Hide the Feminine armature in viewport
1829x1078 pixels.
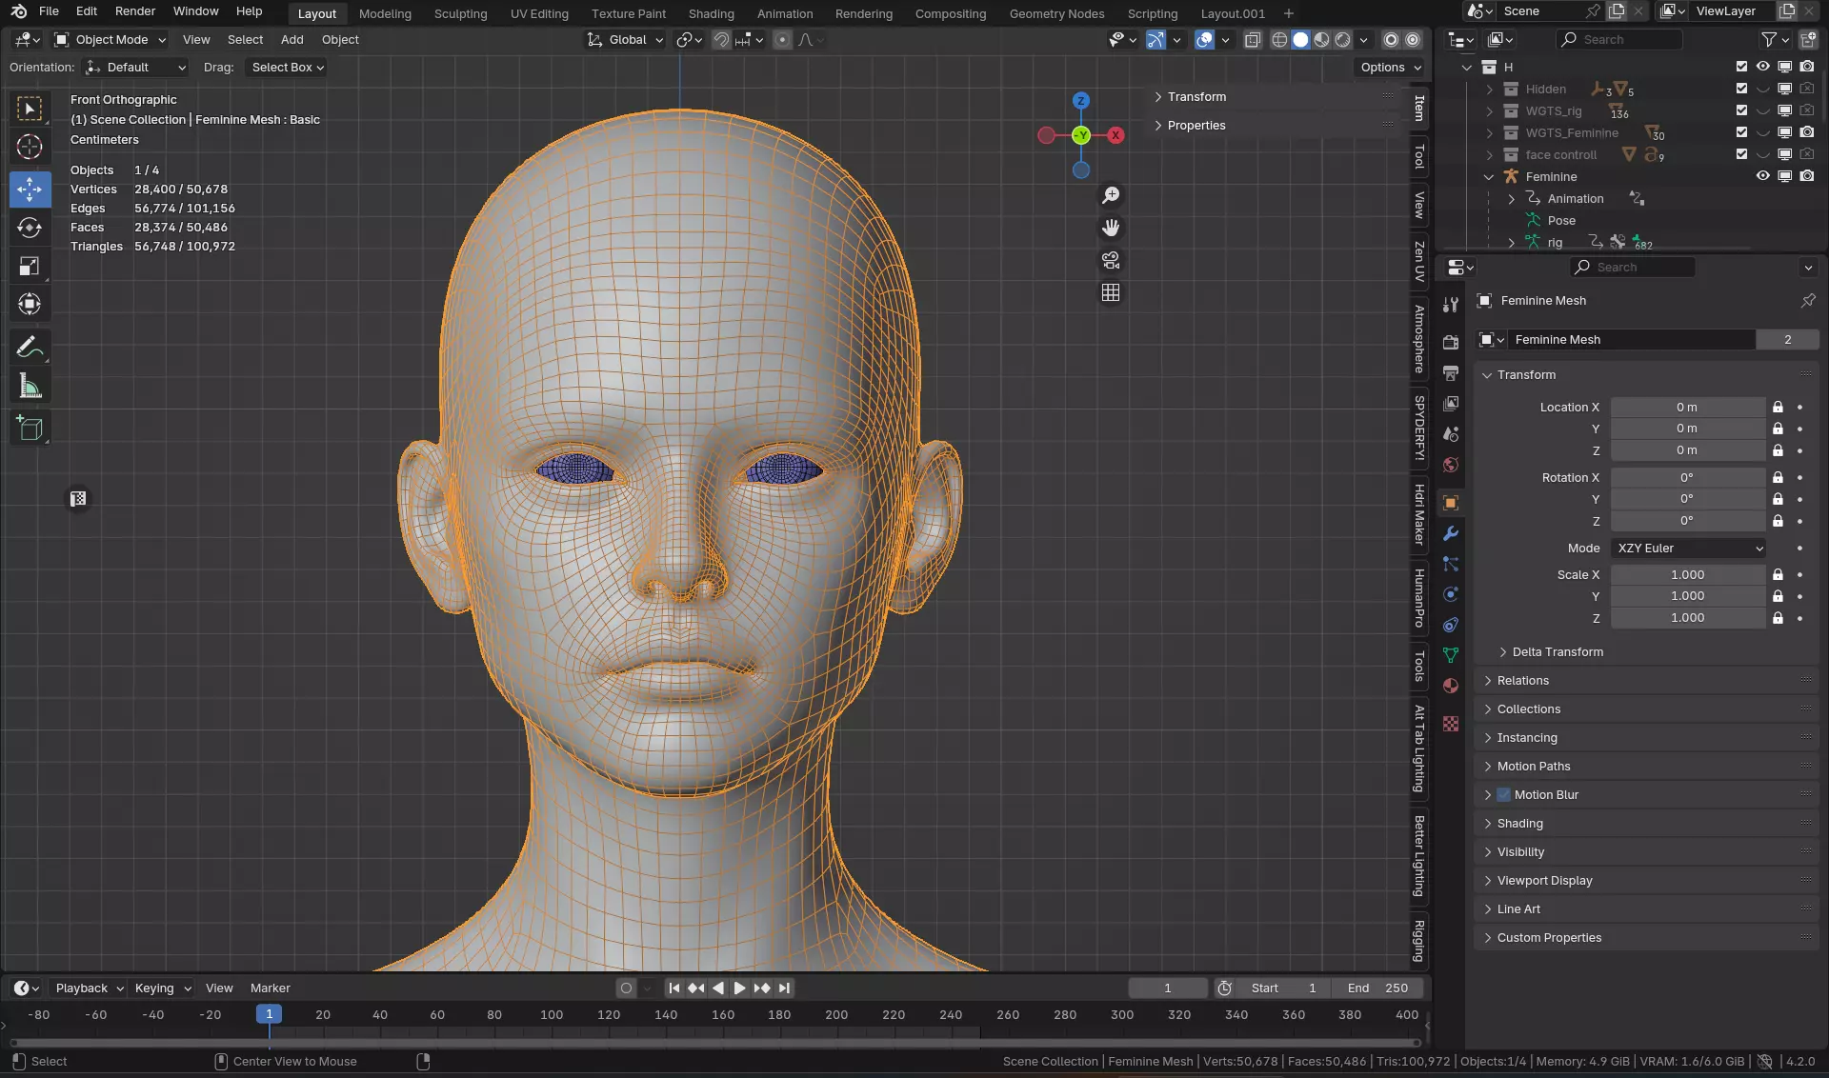tap(1762, 176)
